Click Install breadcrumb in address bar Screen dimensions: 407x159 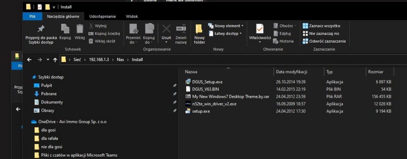click(x=137, y=60)
